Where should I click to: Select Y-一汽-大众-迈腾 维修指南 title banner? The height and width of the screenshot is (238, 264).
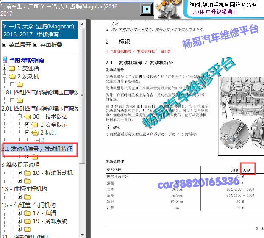40,30
